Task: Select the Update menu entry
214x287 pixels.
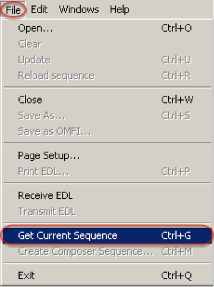Action: coord(107,60)
